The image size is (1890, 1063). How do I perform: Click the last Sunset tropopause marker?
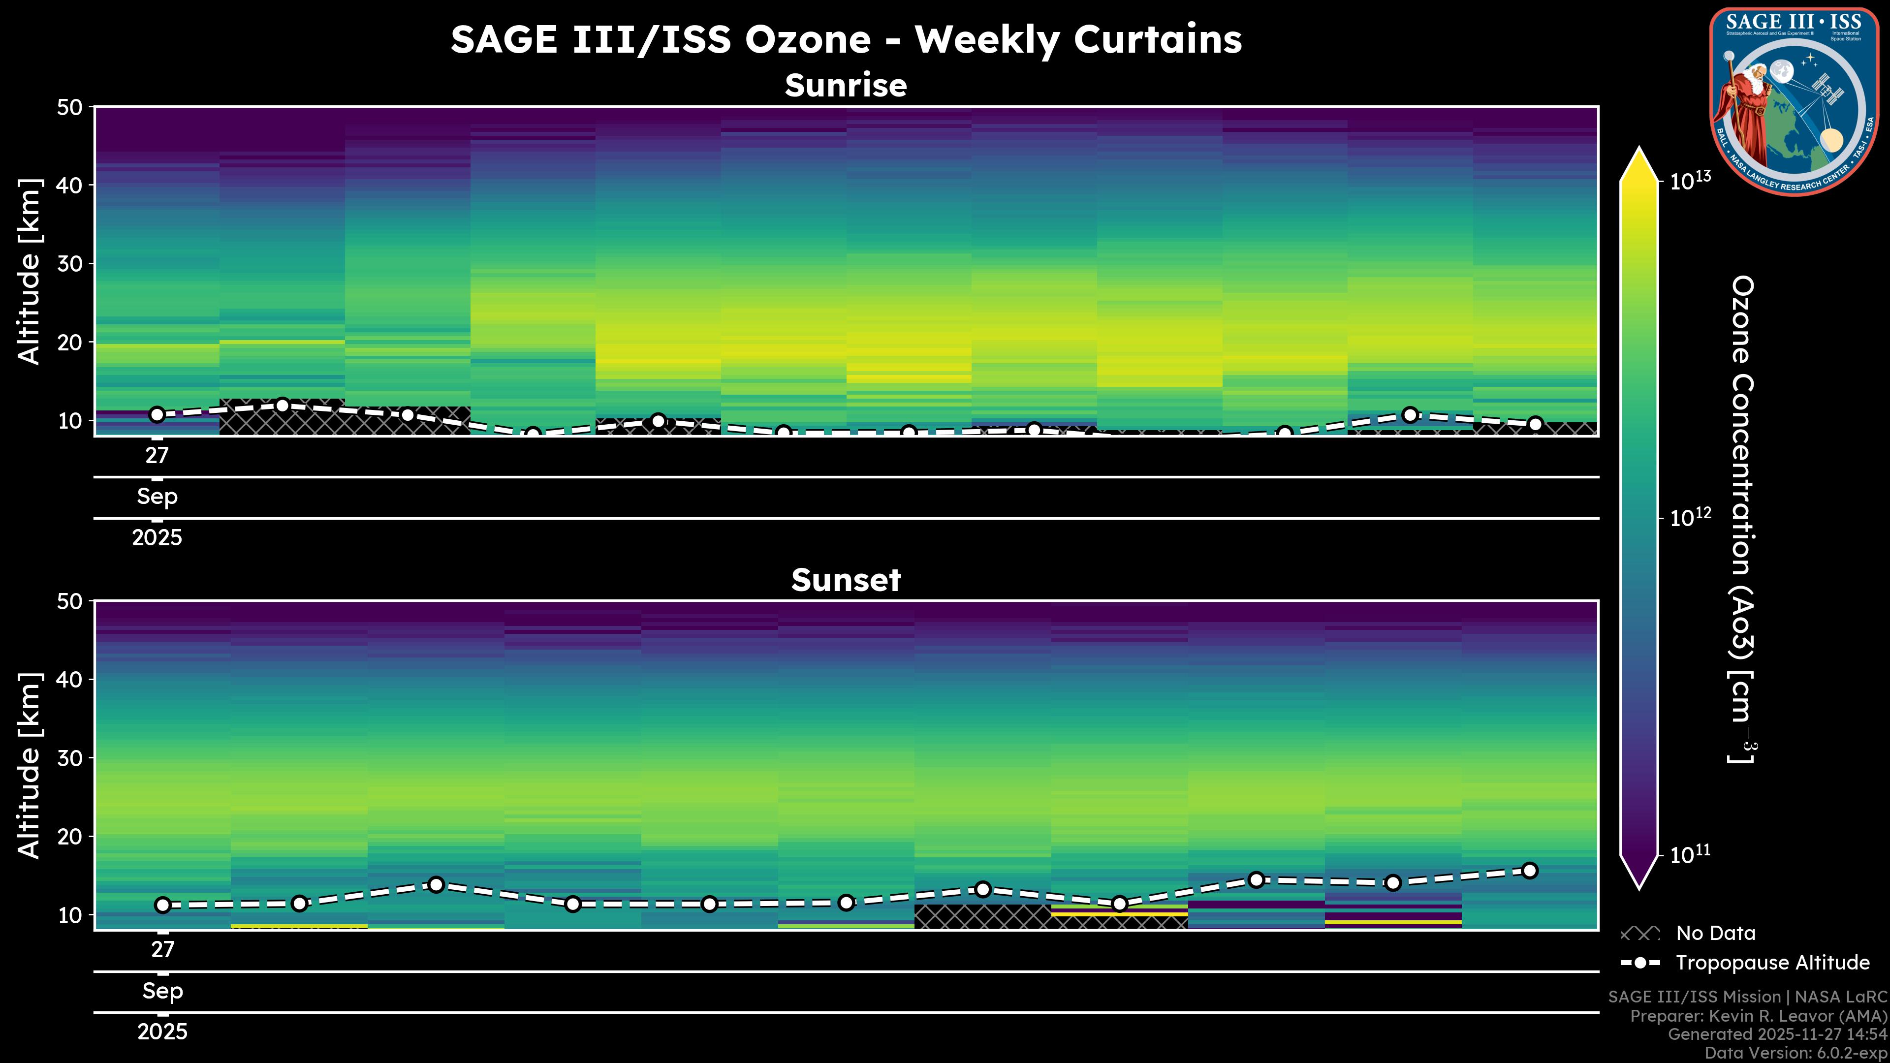[1530, 871]
